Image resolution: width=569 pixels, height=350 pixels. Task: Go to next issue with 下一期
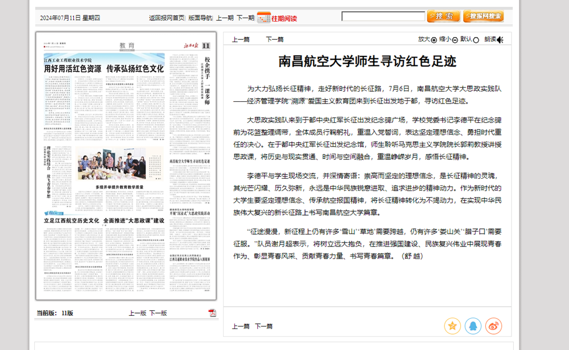[246, 17]
